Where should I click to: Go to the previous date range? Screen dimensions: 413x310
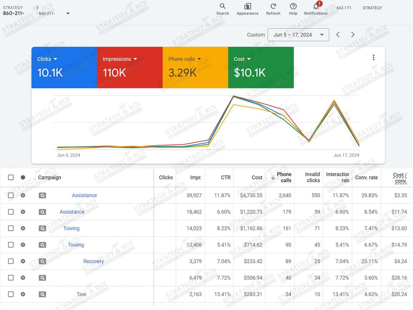[338, 35]
